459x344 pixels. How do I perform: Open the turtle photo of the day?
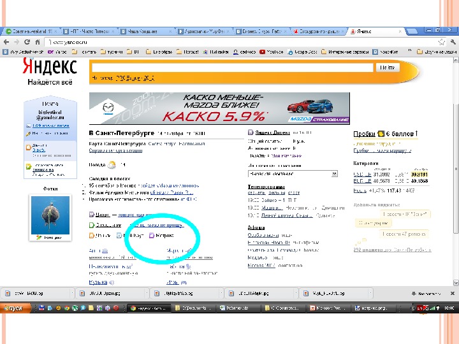50,215
